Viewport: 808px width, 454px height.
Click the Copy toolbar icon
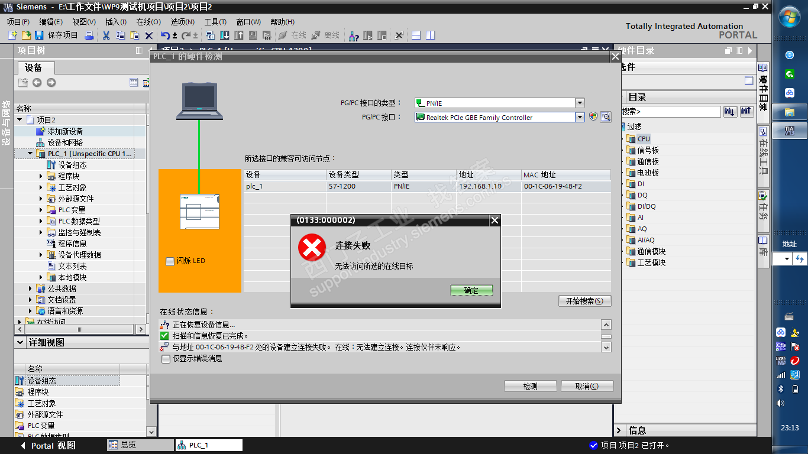[120, 35]
